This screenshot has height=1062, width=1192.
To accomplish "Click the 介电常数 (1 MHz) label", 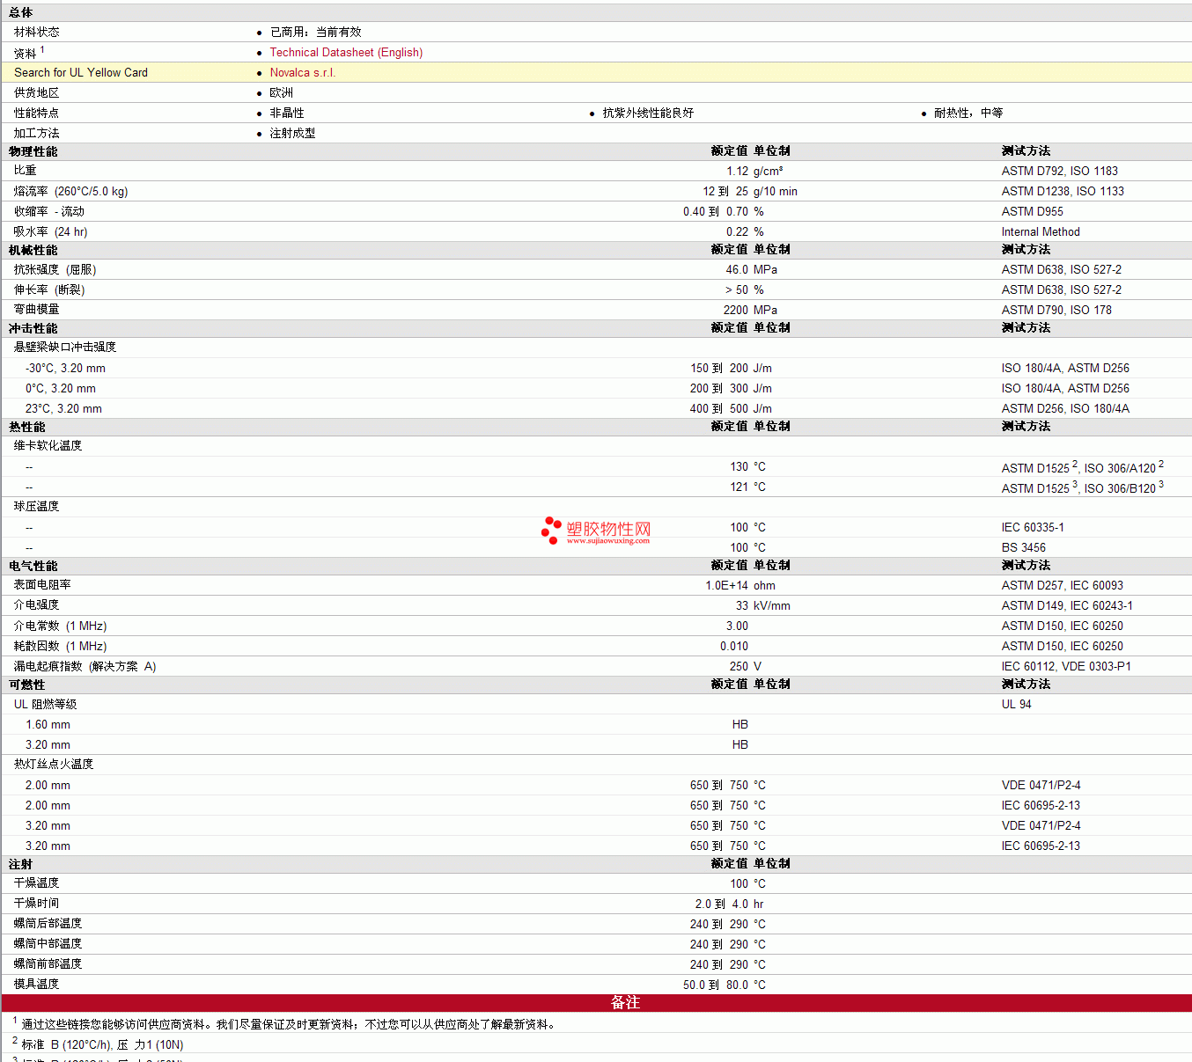I will click(60, 626).
